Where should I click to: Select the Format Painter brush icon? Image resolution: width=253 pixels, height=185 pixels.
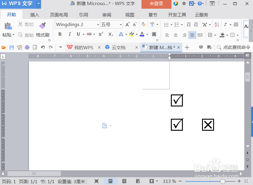[x=43, y=25]
